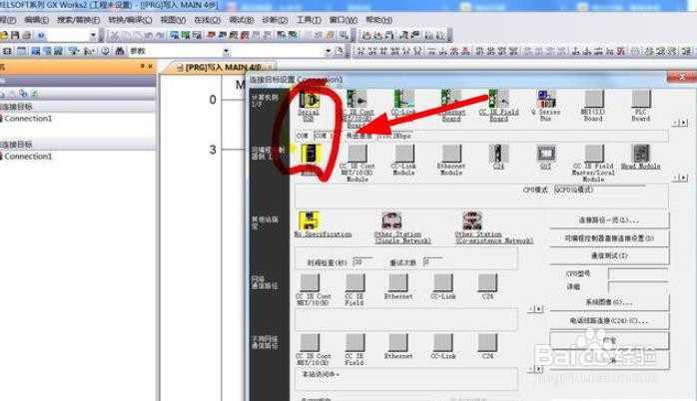
Task: Click the 时间检查(秒) input field
Action: tap(362, 262)
